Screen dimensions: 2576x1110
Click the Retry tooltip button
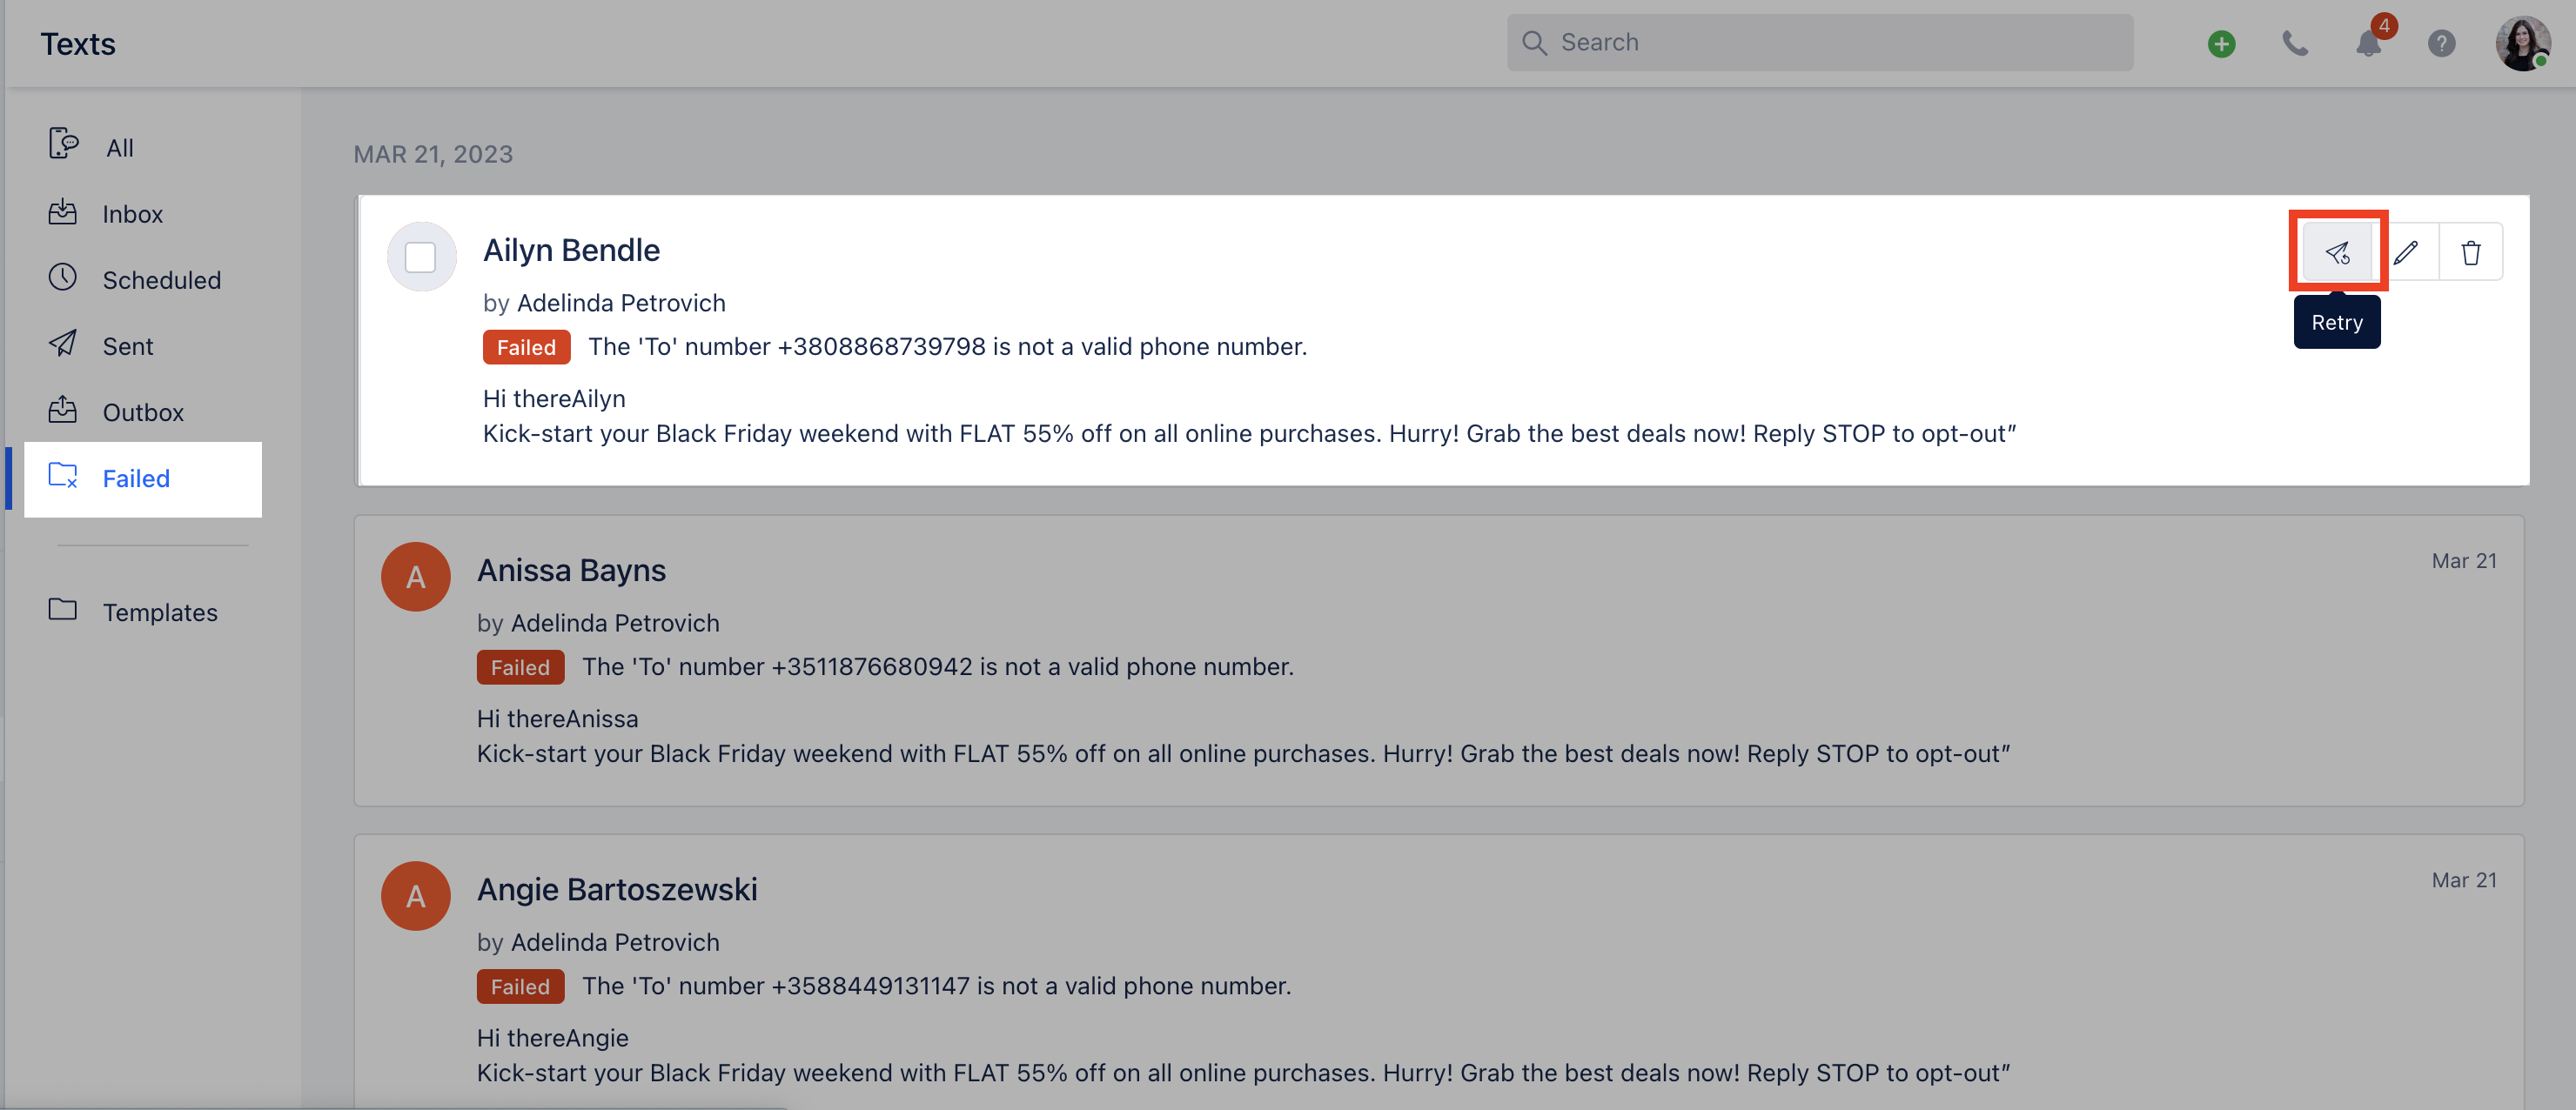pos(2338,321)
